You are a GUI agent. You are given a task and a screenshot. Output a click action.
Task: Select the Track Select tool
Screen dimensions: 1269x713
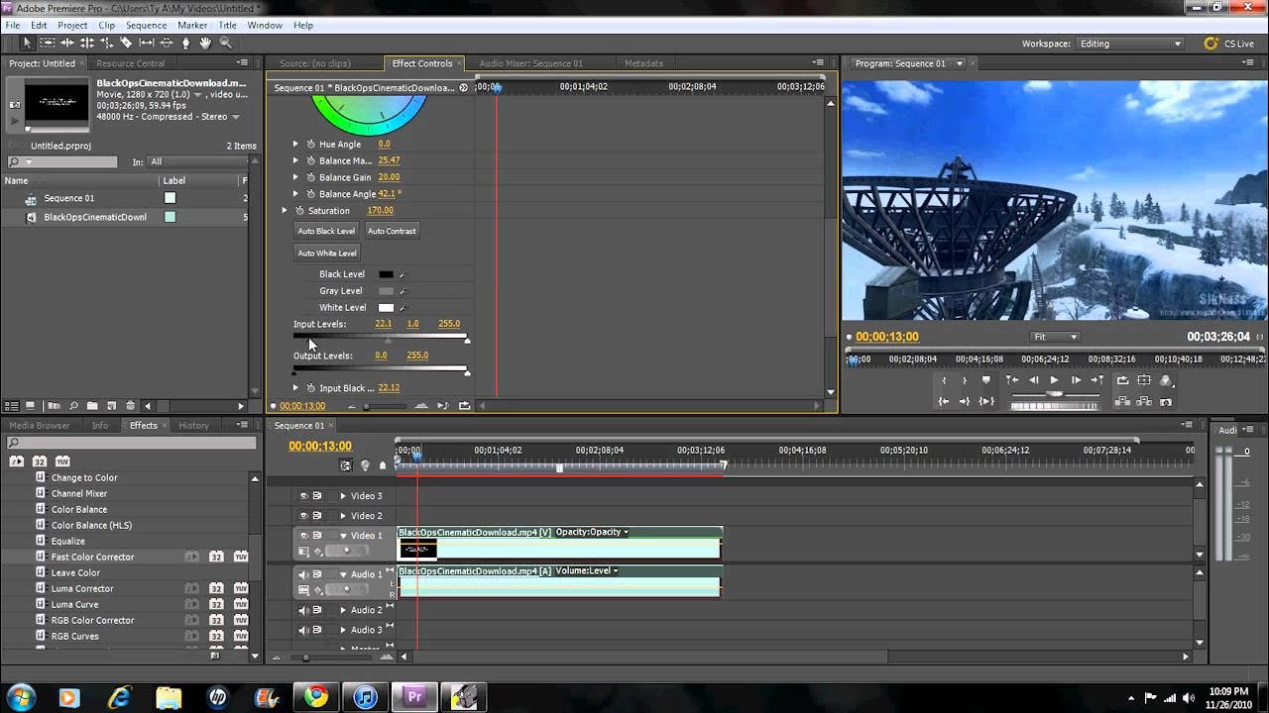coord(47,43)
